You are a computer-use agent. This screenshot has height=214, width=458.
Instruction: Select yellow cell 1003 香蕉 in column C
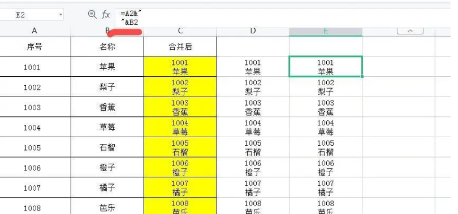[180, 107]
